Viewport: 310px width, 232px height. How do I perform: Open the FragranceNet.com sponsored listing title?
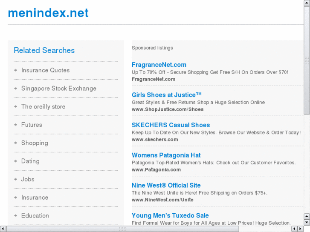(159, 65)
